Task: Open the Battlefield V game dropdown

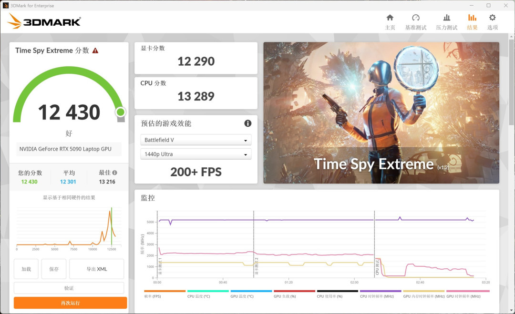Action: tap(196, 140)
